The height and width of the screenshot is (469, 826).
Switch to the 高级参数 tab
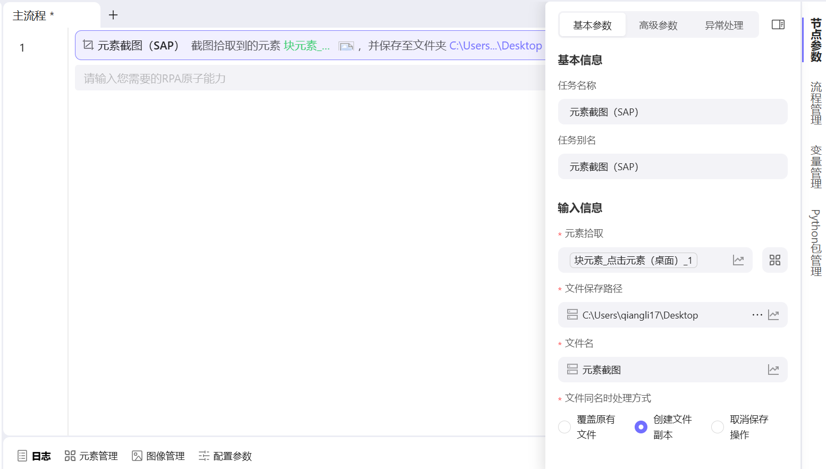pos(659,24)
